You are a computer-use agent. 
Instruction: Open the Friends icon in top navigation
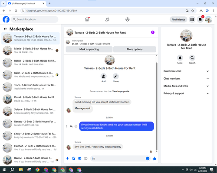click(107, 19)
